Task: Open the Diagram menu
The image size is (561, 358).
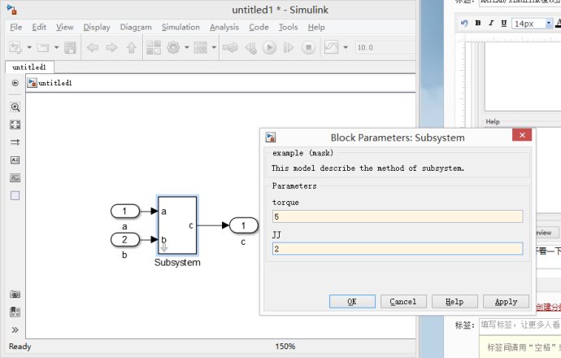Action: (x=136, y=27)
